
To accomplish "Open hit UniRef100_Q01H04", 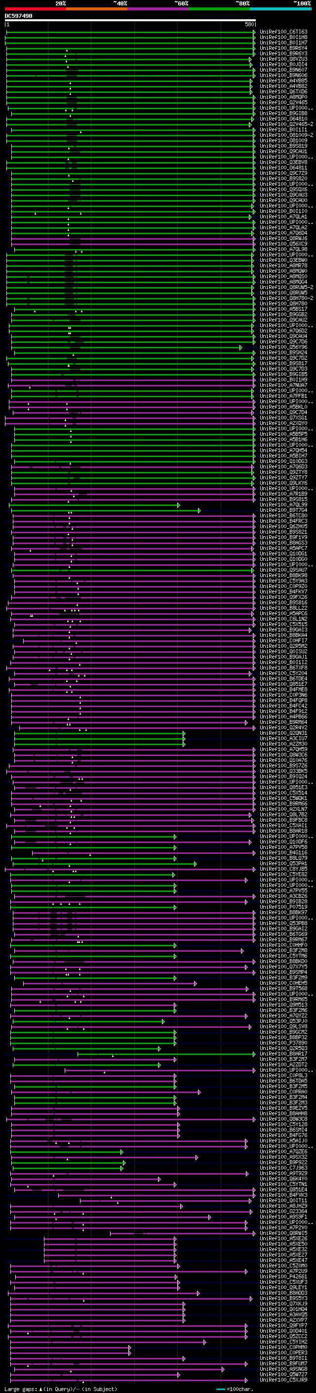I will click(x=283, y=1309).
